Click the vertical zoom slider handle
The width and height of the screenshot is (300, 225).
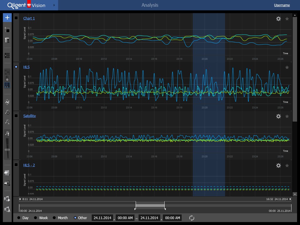point(7,150)
